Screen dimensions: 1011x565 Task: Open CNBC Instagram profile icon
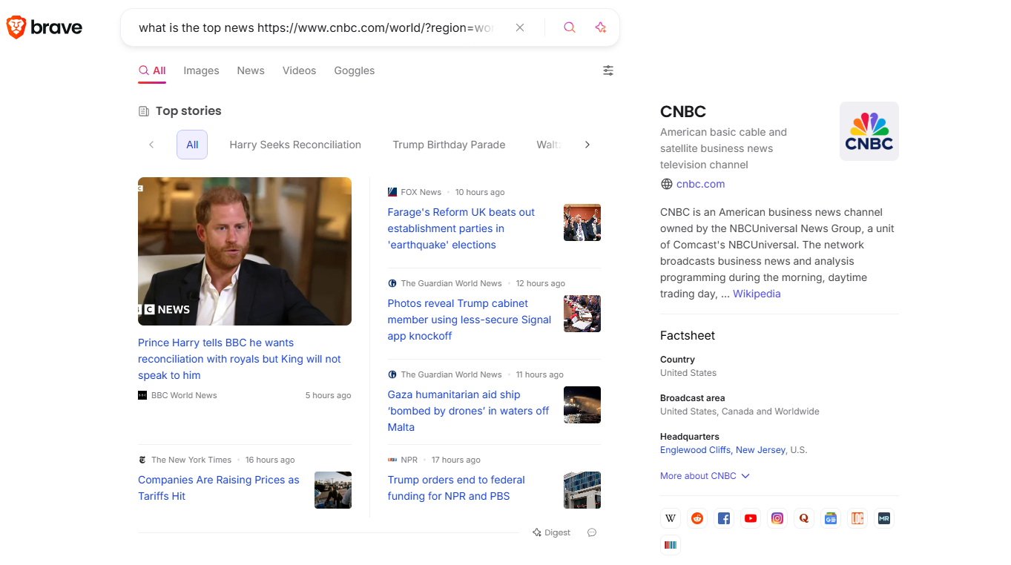(x=777, y=518)
